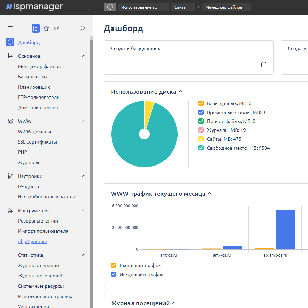Click the Настройки sliders icon
308x308 pixels.
coord(10,176)
